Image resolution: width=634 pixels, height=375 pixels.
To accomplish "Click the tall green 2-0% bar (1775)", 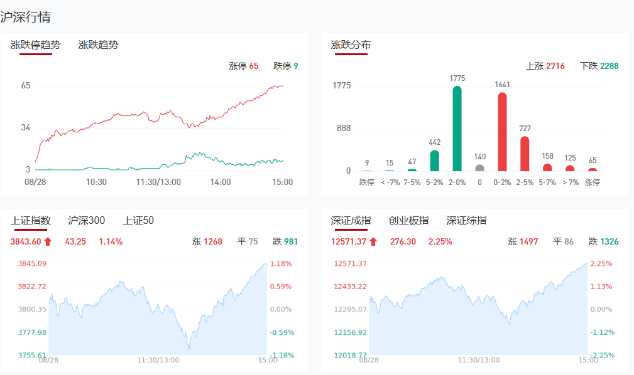I will (x=457, y=129).
